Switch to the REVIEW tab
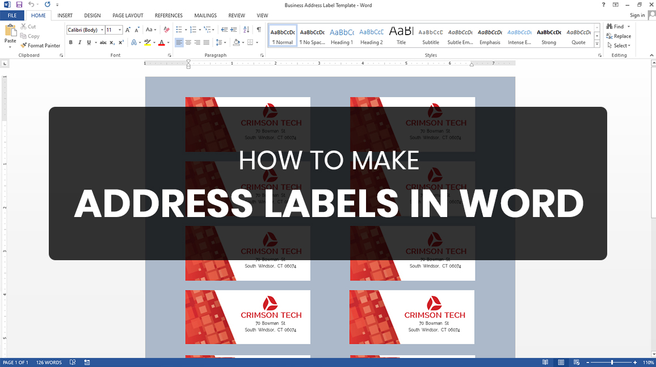Viewport: 656px width, 367px height. [237, 15]
